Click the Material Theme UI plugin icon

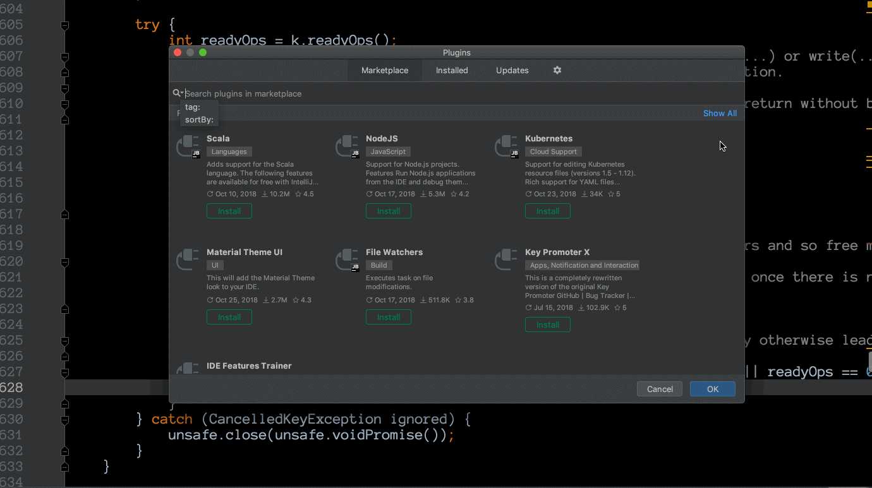[x=188, y=259]
